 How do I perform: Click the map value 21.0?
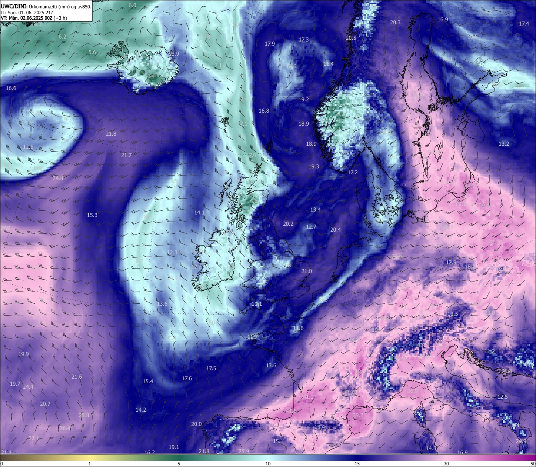pyautogui.click(x=307, y=271)
